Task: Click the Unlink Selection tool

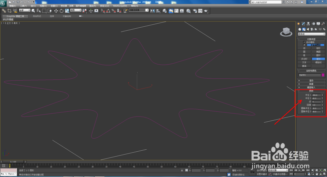Action: (9, 11)
